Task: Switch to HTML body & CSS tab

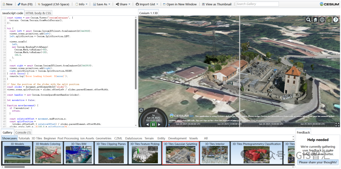Action: point(38,13)
